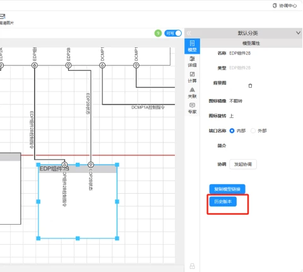Click the EDP2B状态 label above the red line
The image size is (303, 272).
click(x=88, y=103)
